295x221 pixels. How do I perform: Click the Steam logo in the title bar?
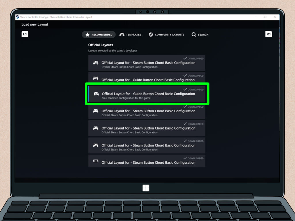(x=18, y=17)
